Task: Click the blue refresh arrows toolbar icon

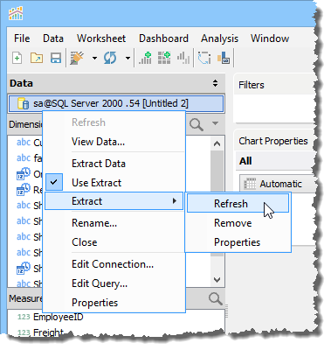Action: click(110, 58)
